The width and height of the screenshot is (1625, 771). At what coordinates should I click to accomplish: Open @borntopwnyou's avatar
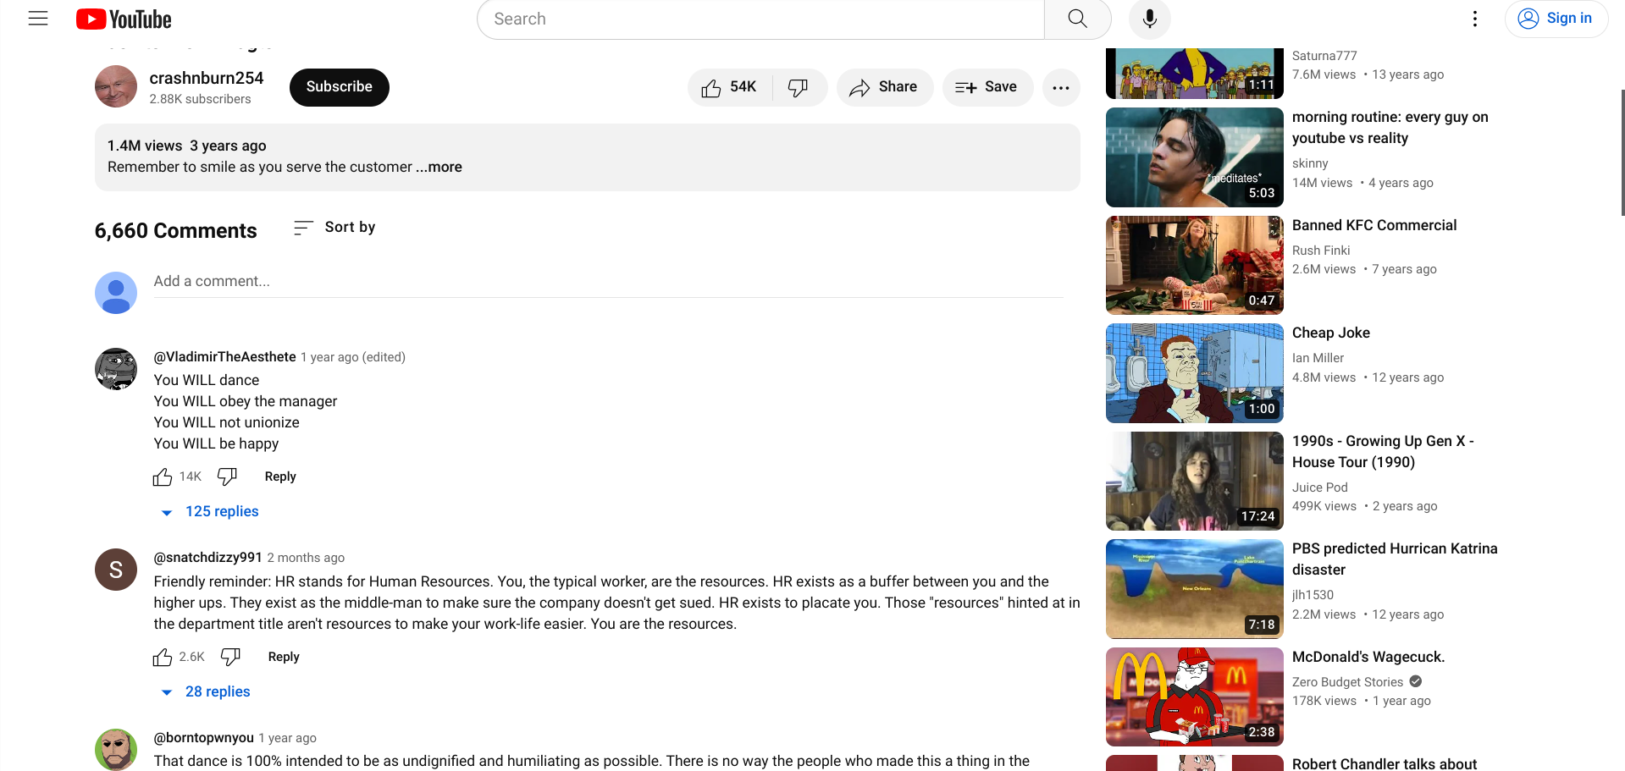(116, 749)
